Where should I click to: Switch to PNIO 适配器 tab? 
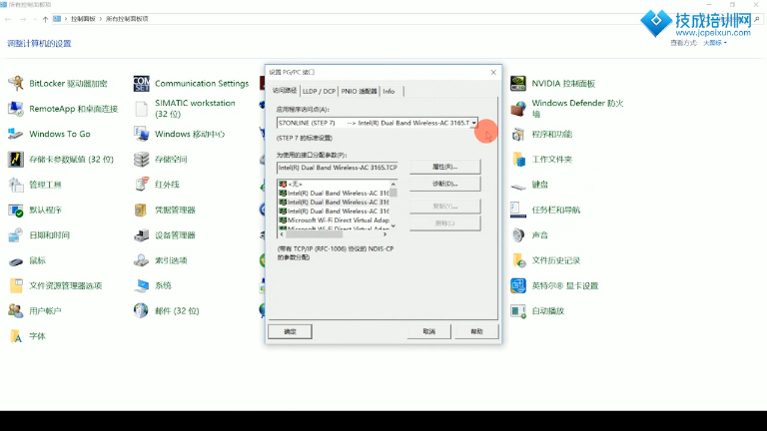pyautogui.click(x=360, y=92)
